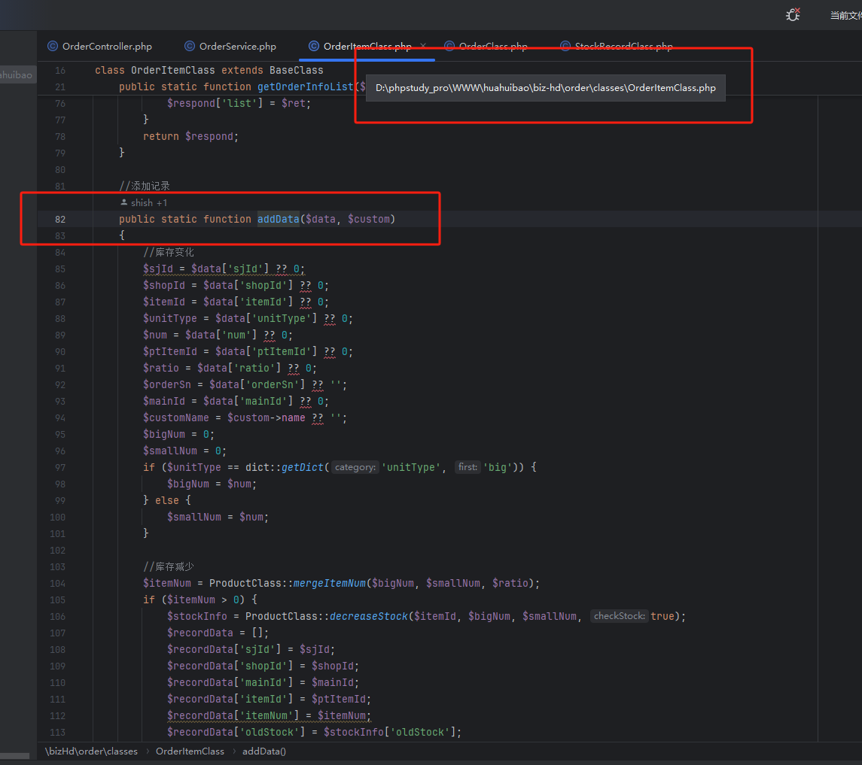Click BaseClass in the class declaration
This screenshot has height=765, width=862.
[297, 70]
